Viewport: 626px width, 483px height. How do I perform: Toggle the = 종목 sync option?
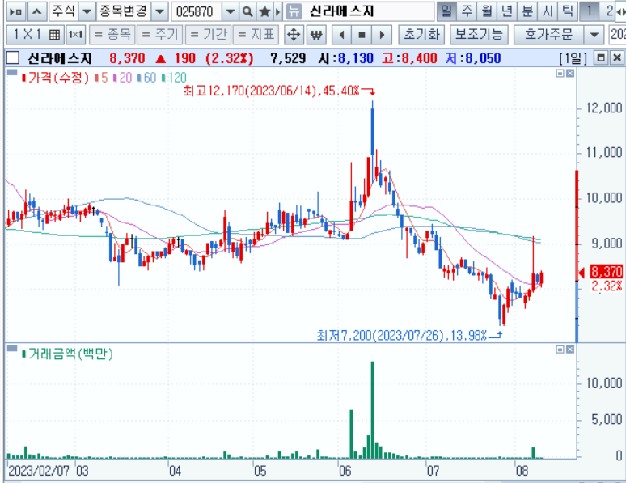(112, 35)
